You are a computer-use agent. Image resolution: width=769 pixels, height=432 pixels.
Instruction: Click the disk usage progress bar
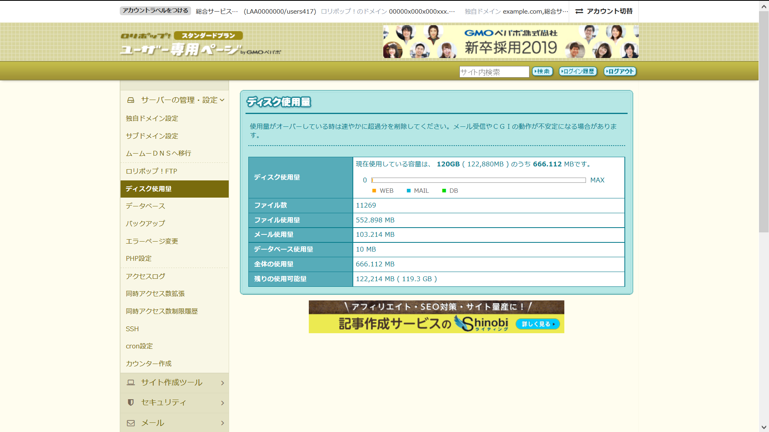[478, 180]
